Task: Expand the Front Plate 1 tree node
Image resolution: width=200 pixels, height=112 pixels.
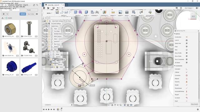Action: click(x=47, y=31)
